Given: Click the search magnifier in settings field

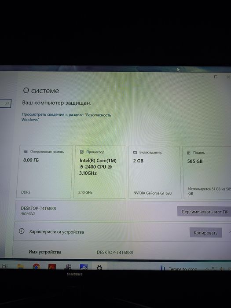Looking at the screenshot, I should [x=7, y=103].
